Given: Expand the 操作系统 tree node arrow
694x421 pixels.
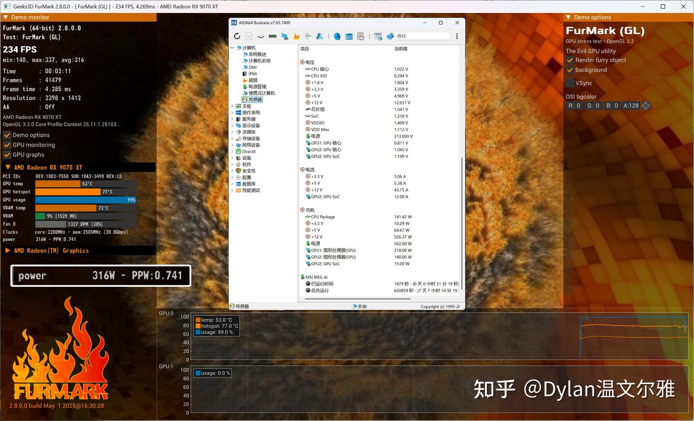Looking at the screenshot, I should tap(232, 113).
